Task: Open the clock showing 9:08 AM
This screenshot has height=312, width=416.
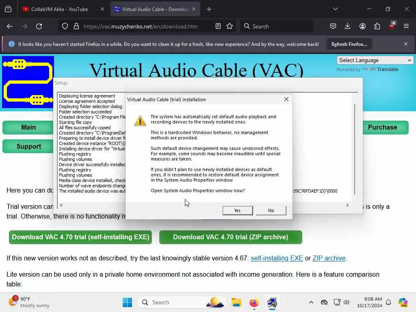Action: click(x=370, y=302)
